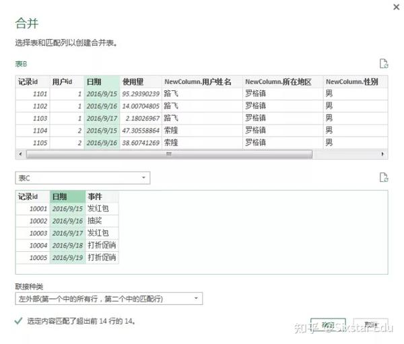
Task: Cancel the merge with the 取消 button
Action: 370,325
